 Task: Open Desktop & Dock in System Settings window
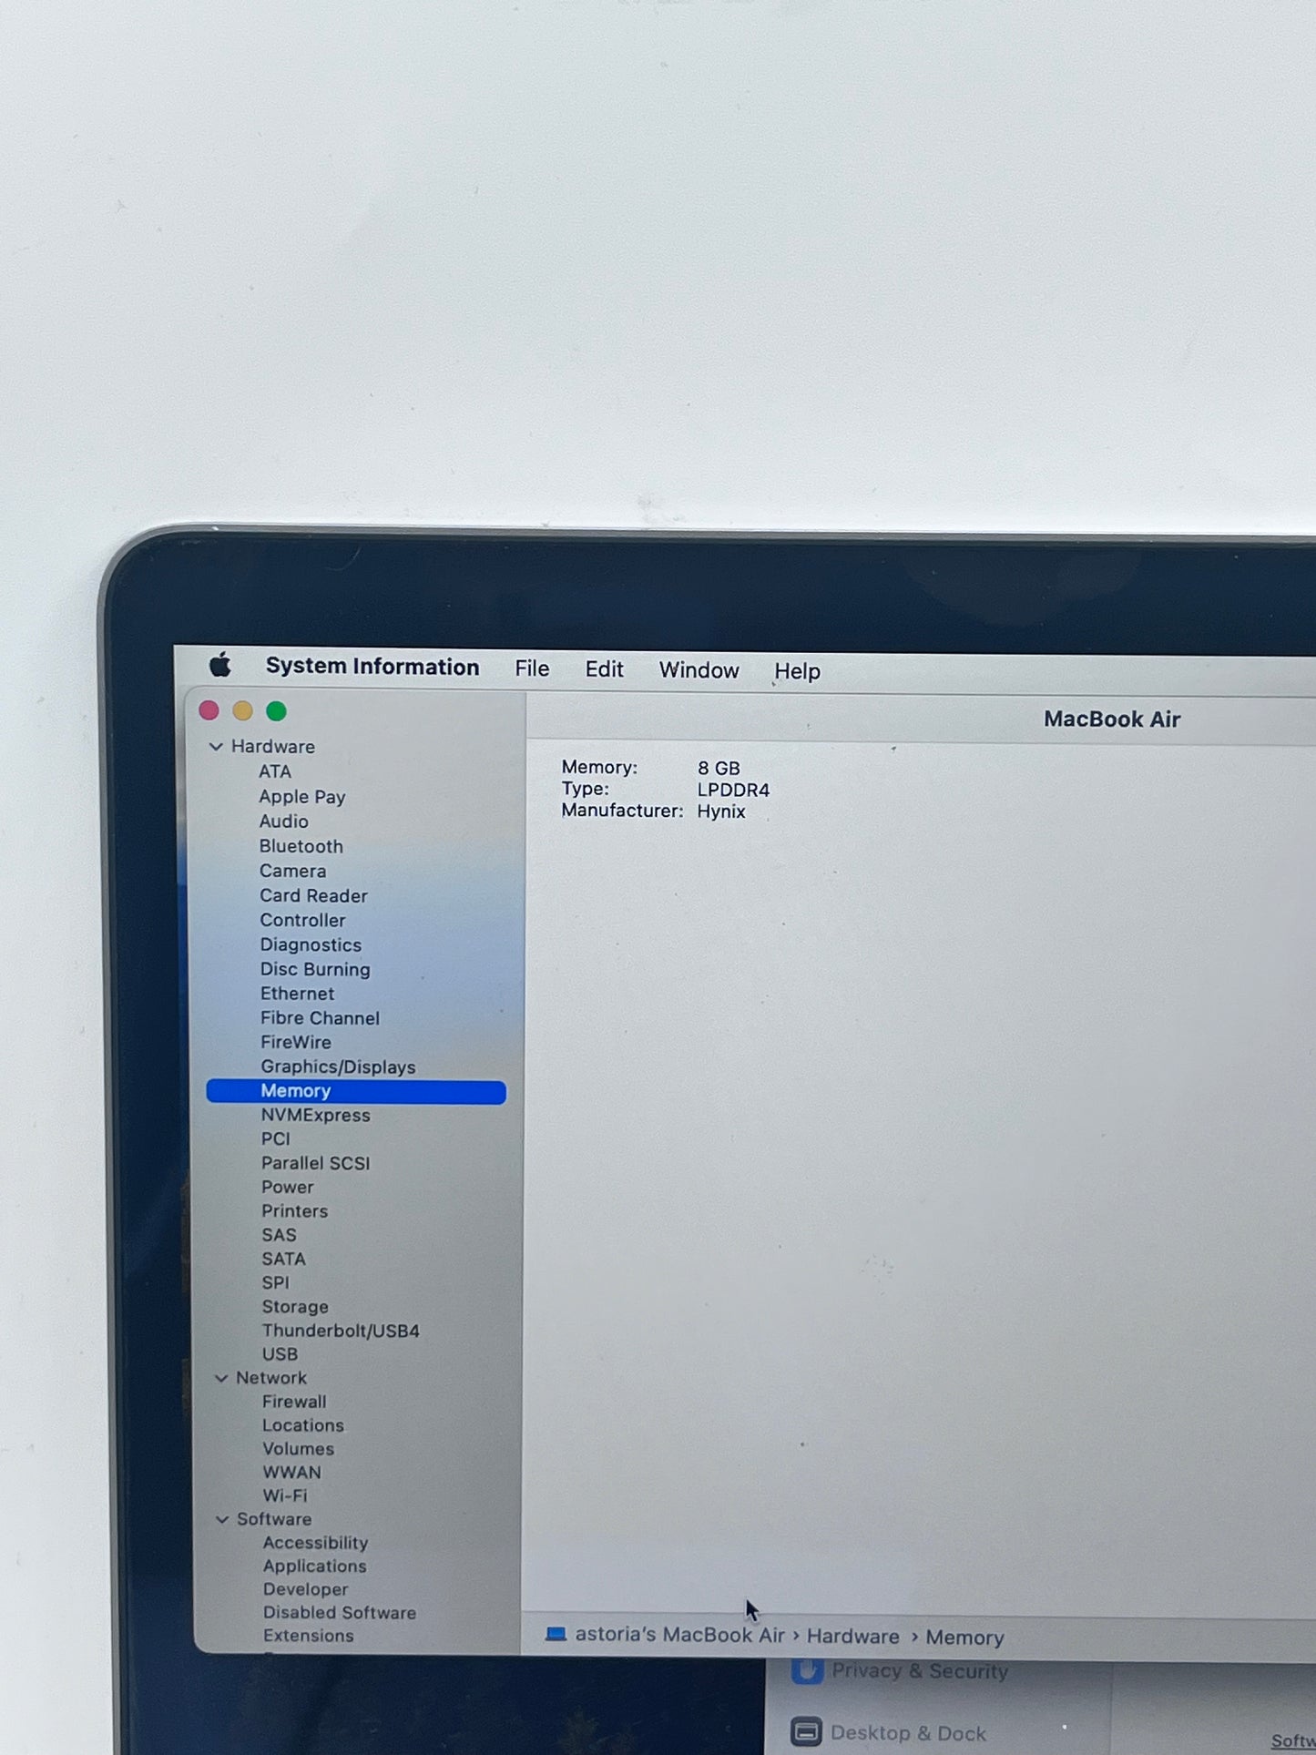[908, 1733]
